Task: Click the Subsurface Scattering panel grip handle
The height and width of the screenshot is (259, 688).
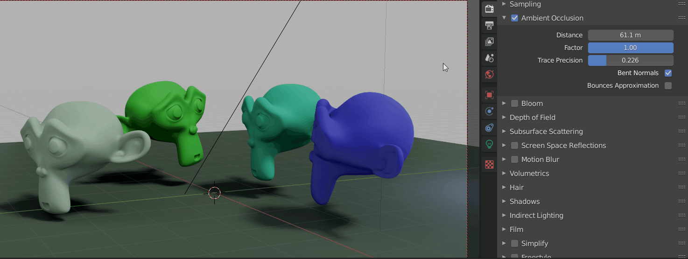Action: click(681, 132)
